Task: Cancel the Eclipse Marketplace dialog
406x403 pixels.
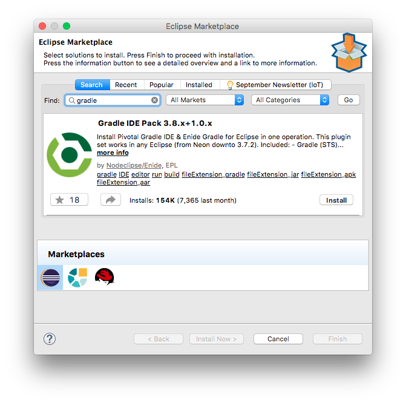Action: pyautogui.click(x=278, y=339)
